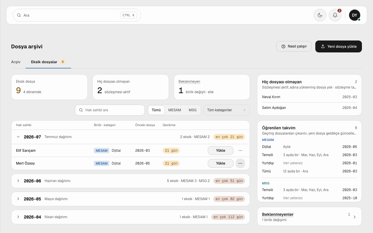Screen dimensions: 373x233
Task: Click the en çok 82 gün badge
Action: 229,199
